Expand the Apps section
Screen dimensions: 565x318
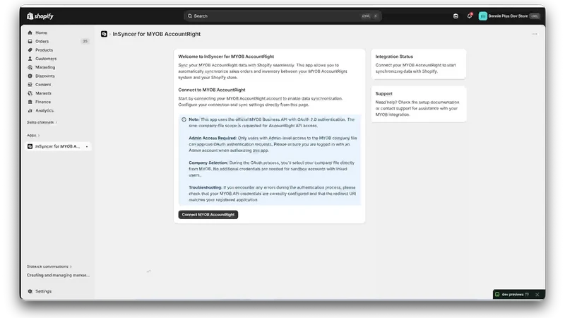click(33, 135)
